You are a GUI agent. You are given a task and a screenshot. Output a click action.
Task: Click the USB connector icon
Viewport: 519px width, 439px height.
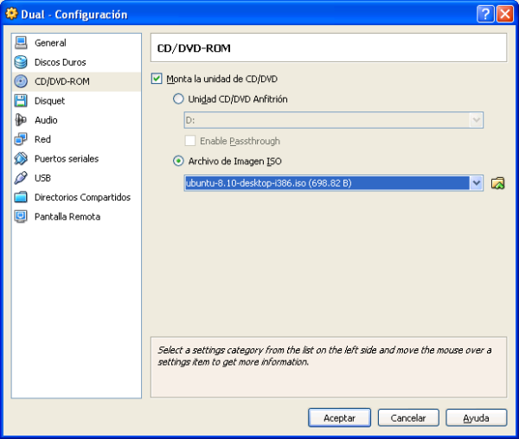[x=21, y=178]
